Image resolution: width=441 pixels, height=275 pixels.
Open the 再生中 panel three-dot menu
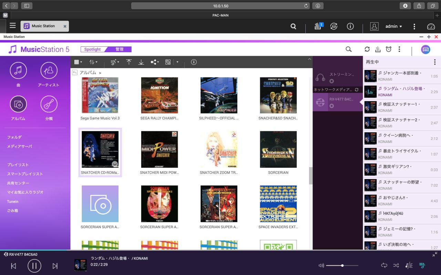pos(435,62)
